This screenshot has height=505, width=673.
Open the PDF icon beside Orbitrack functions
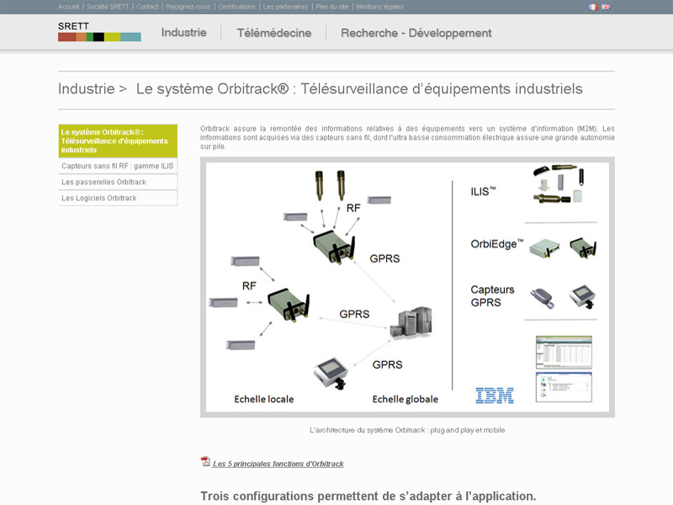pos(205,461)
